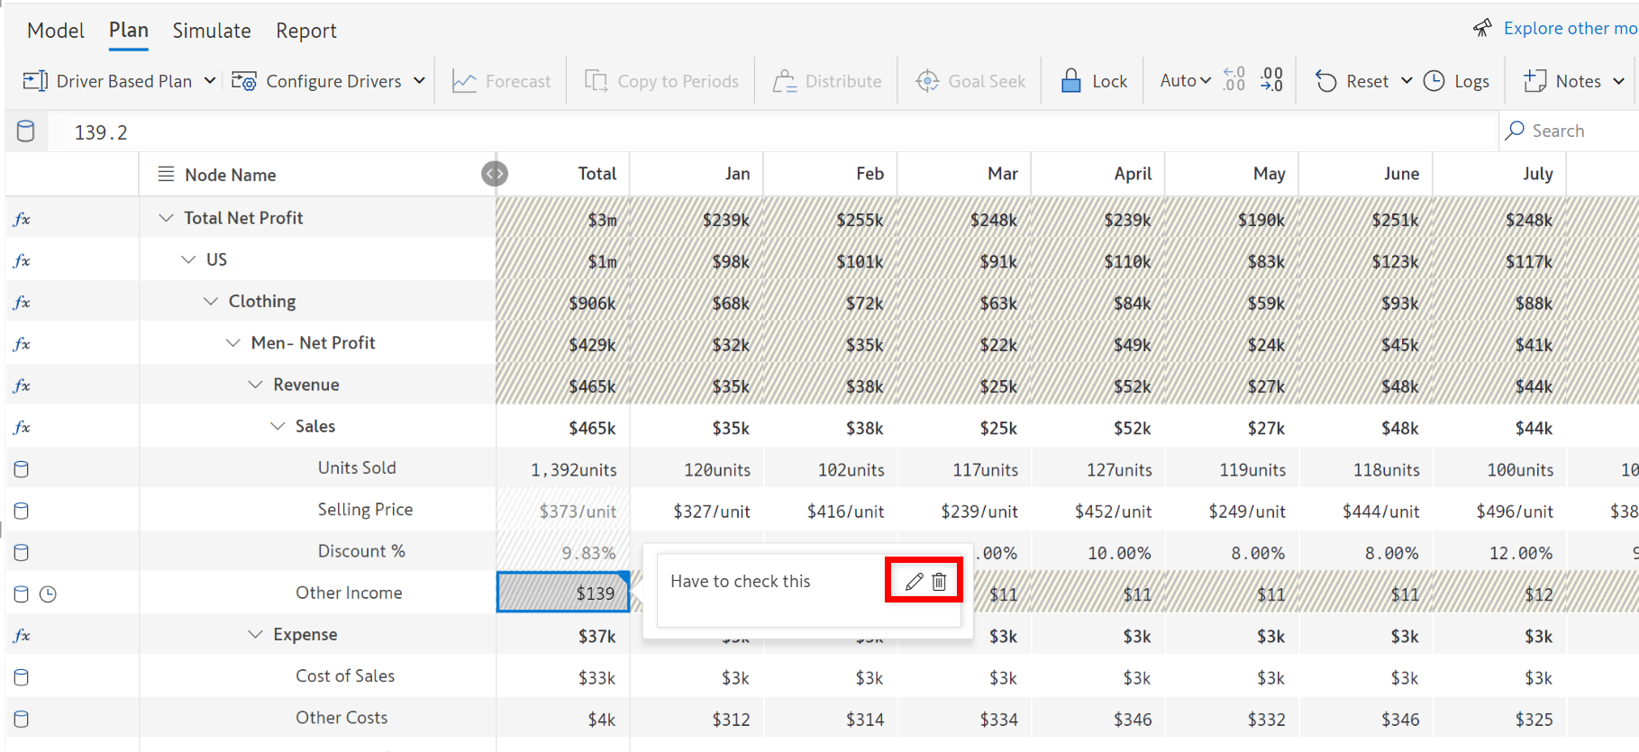The height and width of the screenshot is (752, 1639).
Task: Click the pencil edit note icon
Action: [914, 582]
